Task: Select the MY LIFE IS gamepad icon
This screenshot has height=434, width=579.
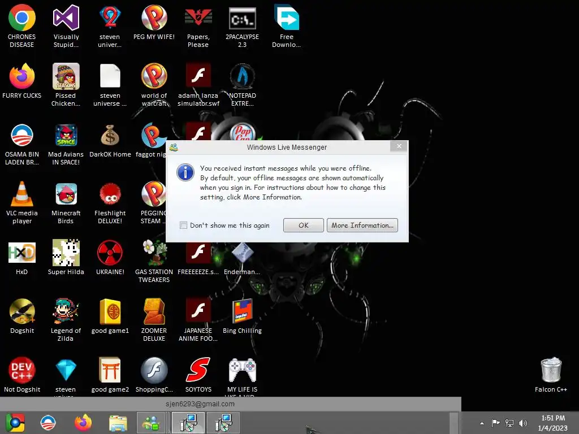Action: point(242,376)
